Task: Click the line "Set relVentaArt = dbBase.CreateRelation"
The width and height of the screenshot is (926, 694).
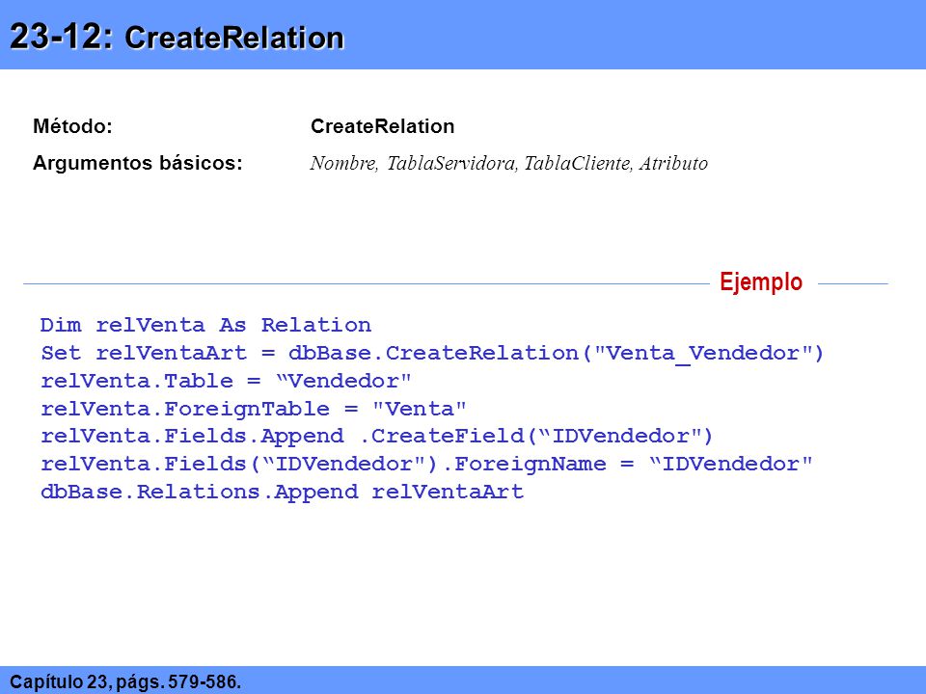Action: (x=432, y=353)
